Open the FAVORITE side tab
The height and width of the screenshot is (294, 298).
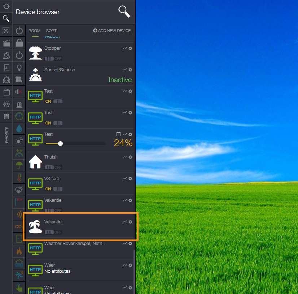point(6,135)
